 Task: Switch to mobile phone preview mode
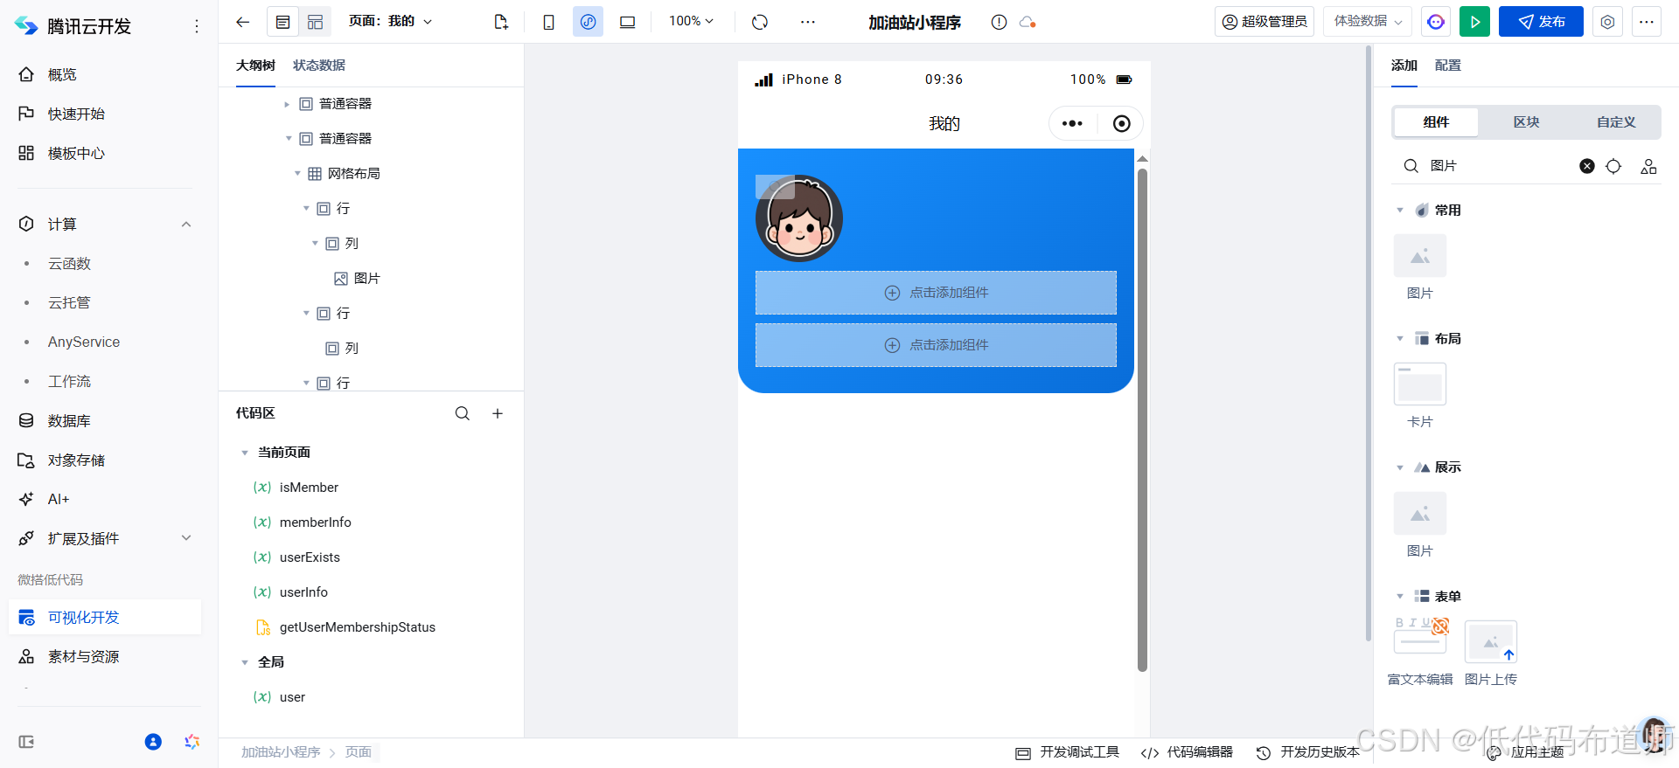coord(548,22)
